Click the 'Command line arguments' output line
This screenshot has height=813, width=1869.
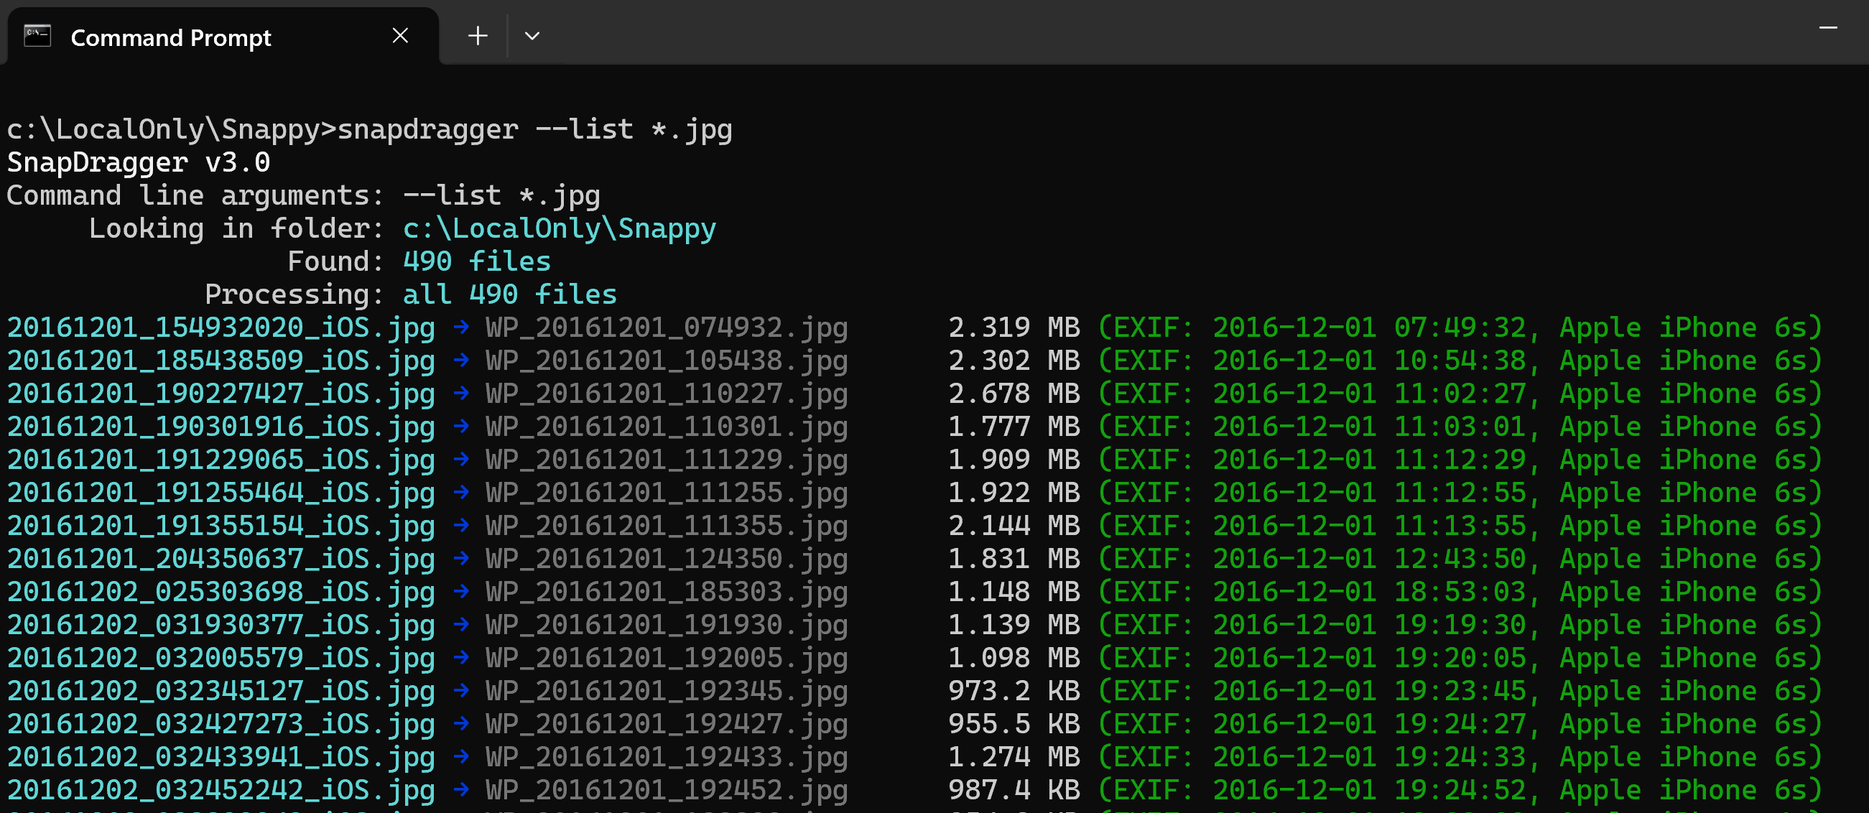click(303, 195)
